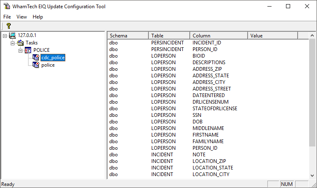Image resolution: width=317 pixels, height=188 pixels.
Task: Click the cdc_police task icon
Action: pyautogui.click(x=36, y=57)
